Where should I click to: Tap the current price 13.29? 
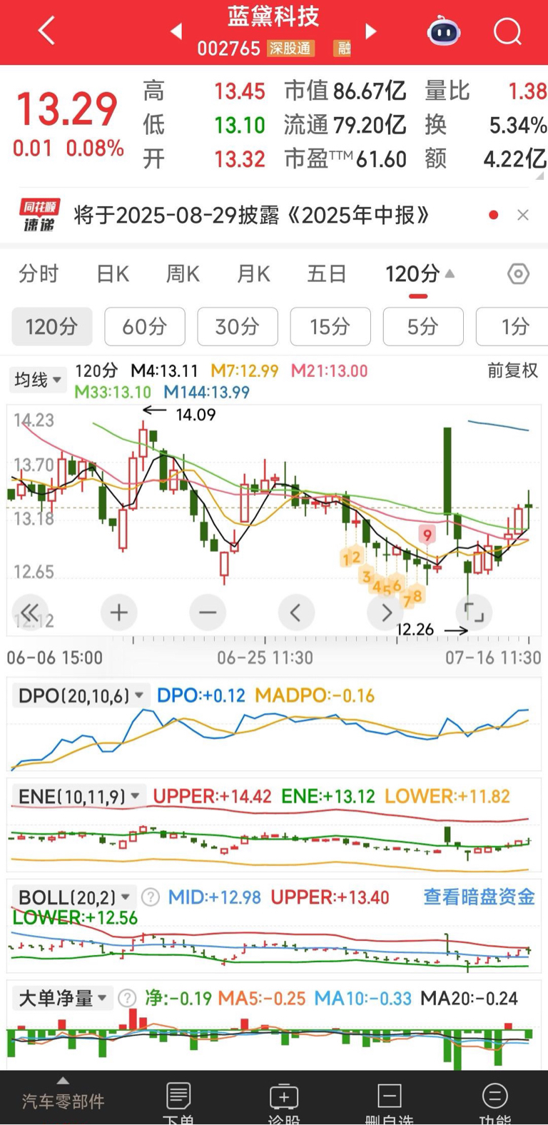[x=67, y=110]
